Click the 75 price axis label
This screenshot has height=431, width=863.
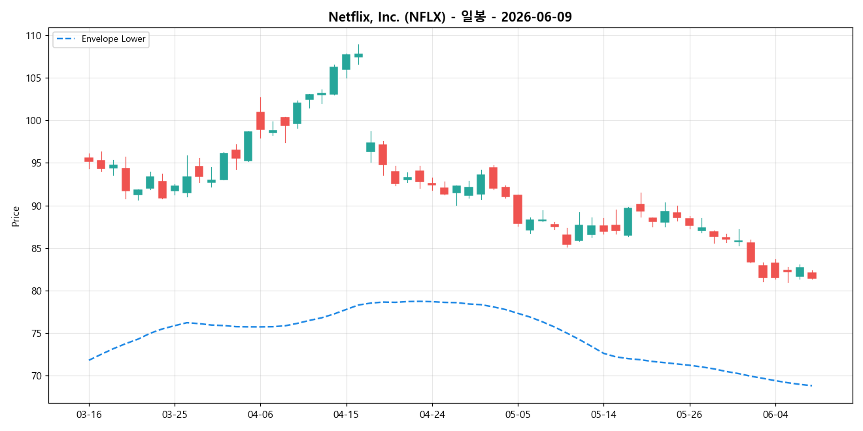pos(37,334)
